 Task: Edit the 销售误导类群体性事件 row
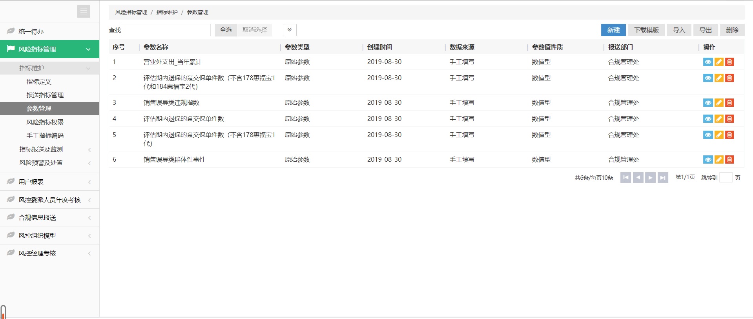(719, 160)
